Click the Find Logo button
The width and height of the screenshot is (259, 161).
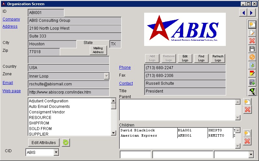[201, 58]
